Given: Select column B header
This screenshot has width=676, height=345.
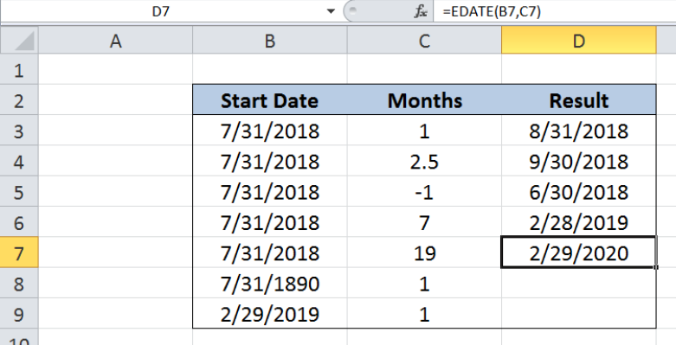Looking at the screenshot, I should [270, 42].
